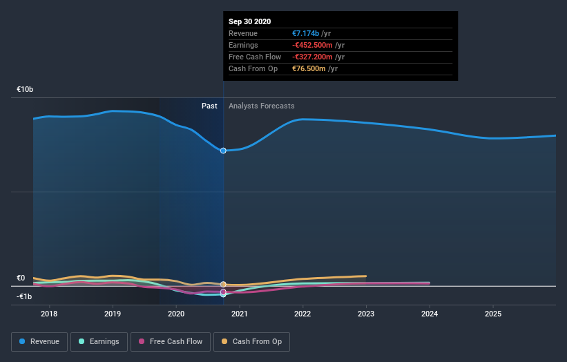The image size is (567, 362).
Task: Click the Free Cash Flow row label in tooltip
Action: point(255,57)
